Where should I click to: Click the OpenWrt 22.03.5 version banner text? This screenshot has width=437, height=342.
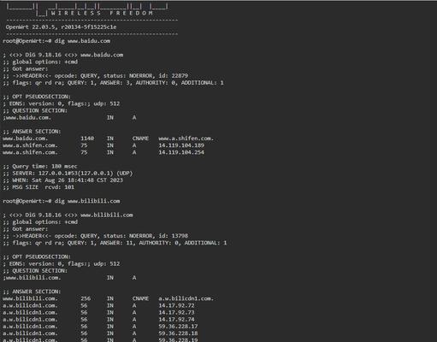61,27
